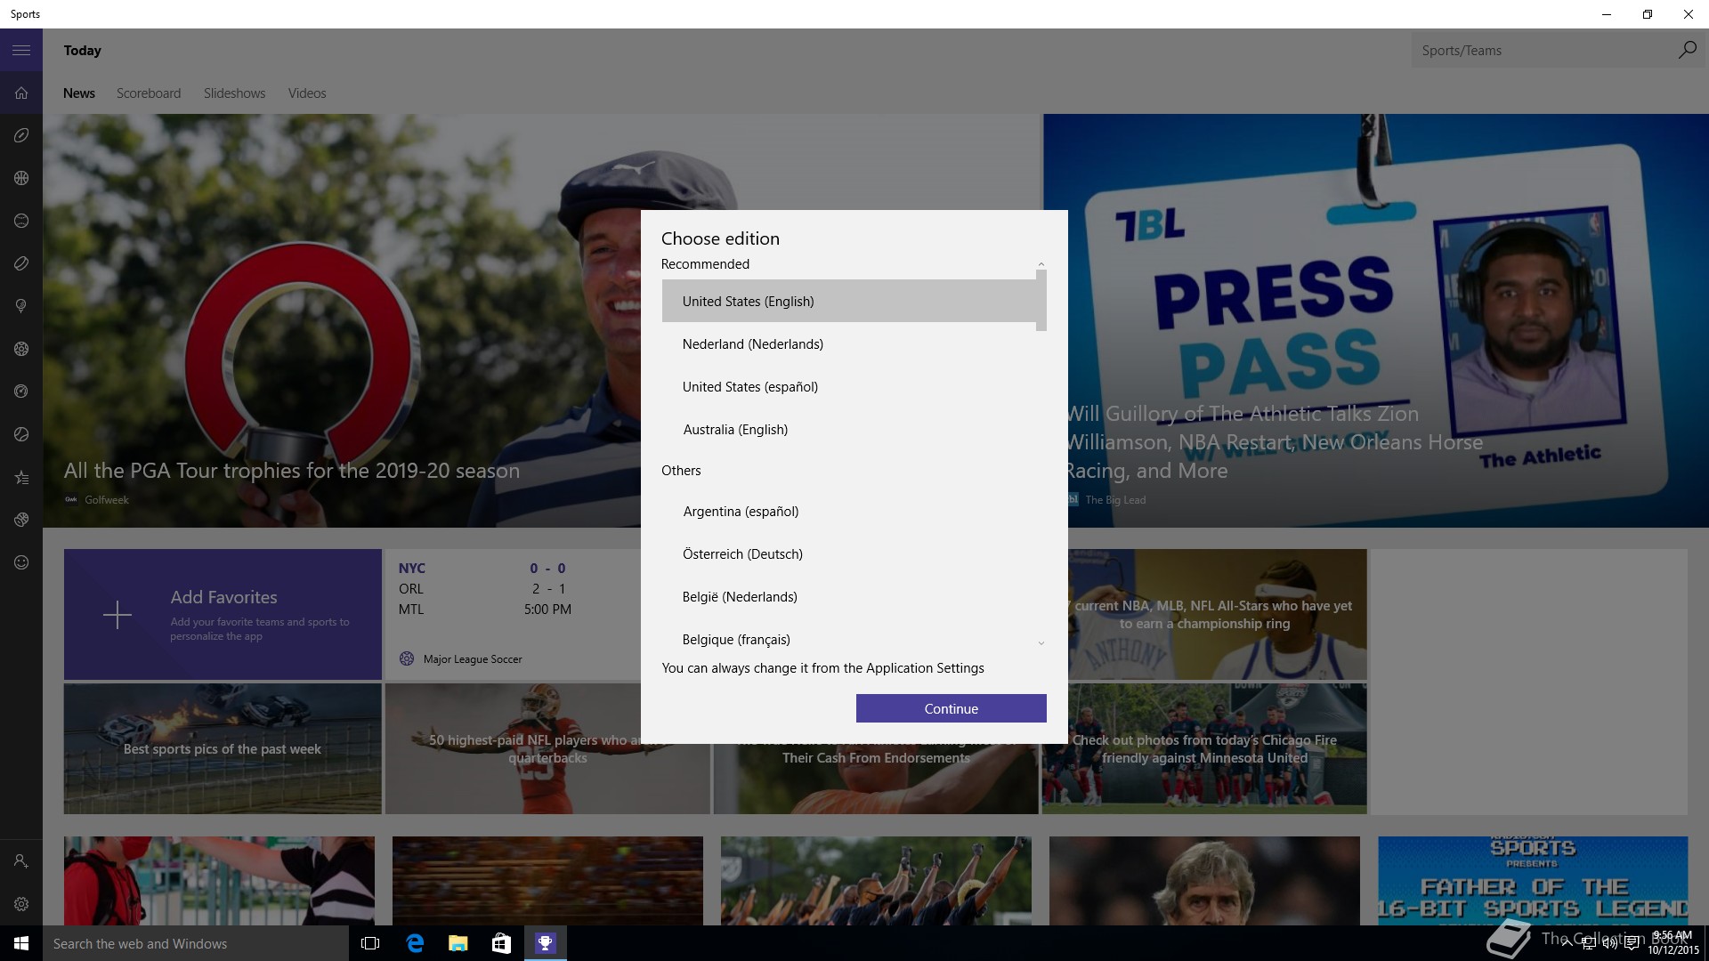The height and width of the screenshot is (961, 1709).
Task: Open the baseball sidebar section
Action: point(21,221)
